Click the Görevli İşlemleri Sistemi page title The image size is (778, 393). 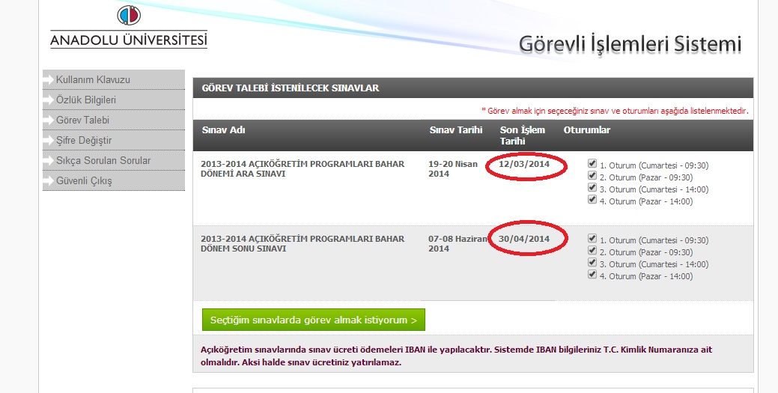629,44
